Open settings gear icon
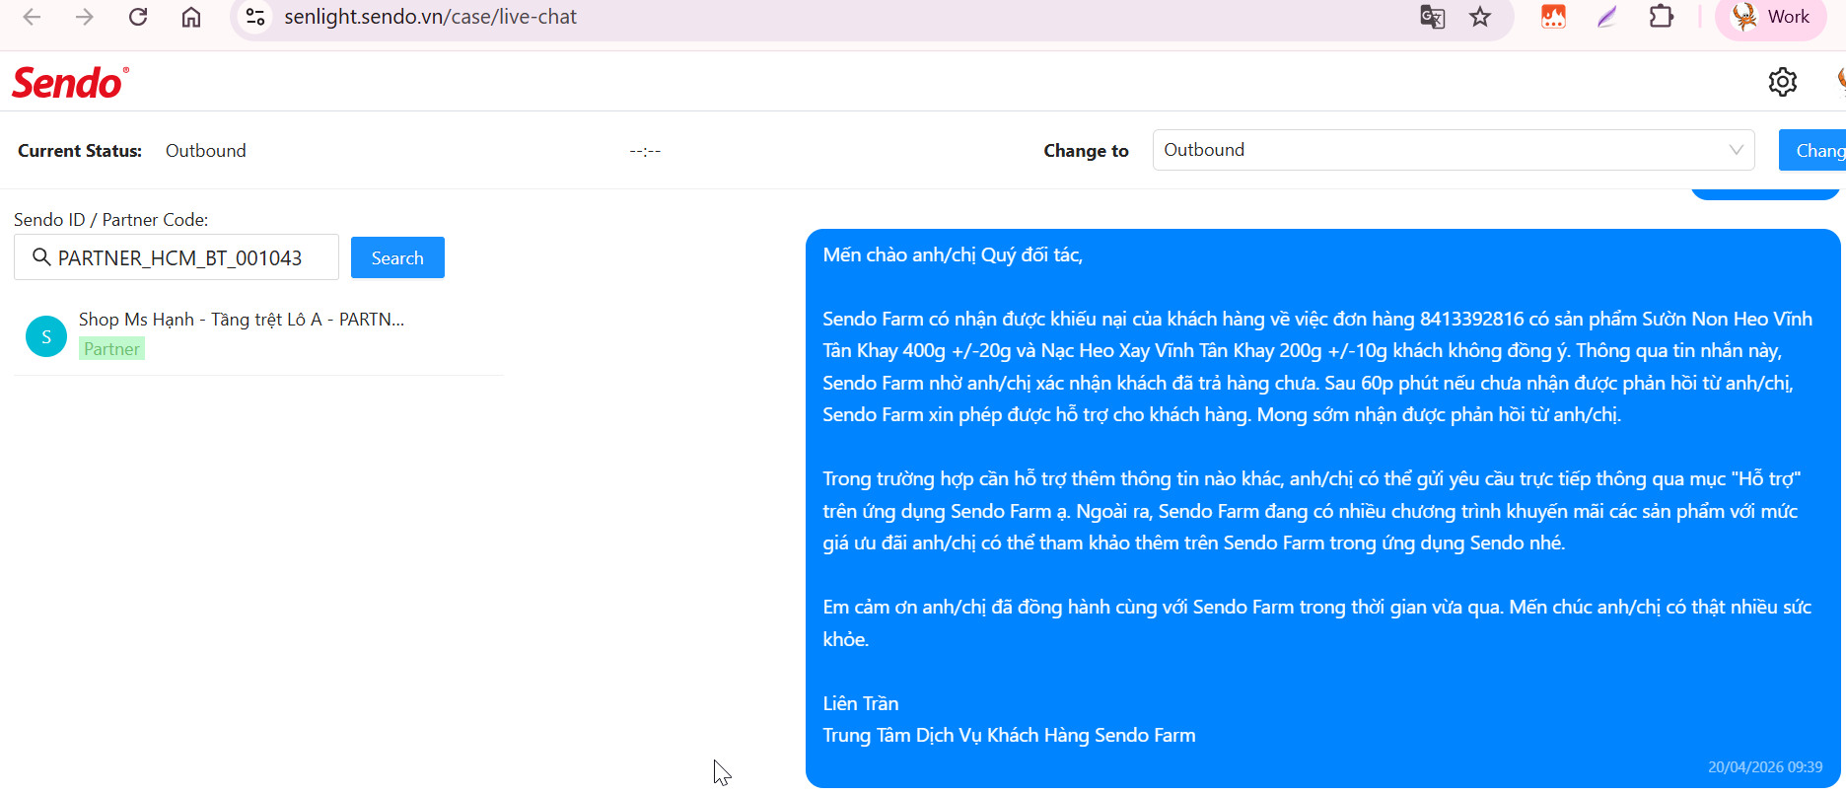Image resolution: width=1846 pixels, height=795 pixels. click(x=1783, y=82)
